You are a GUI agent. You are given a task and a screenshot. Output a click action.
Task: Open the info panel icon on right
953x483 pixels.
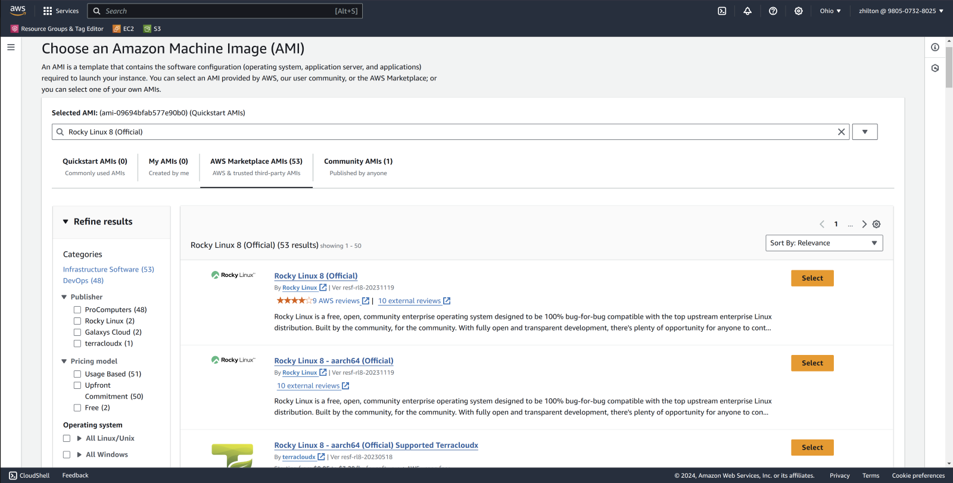[x=935, y=47]
